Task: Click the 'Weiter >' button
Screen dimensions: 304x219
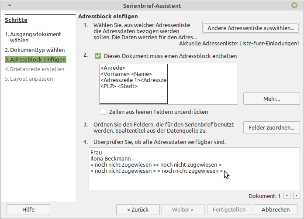Action: 183,209
